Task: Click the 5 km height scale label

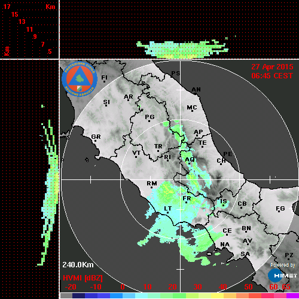Action: tap(50, 51)
